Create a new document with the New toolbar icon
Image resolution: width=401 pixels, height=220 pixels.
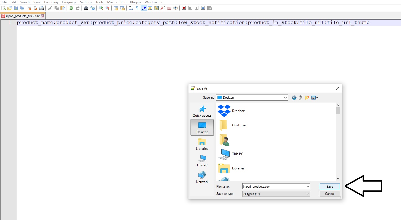point(3,8)
